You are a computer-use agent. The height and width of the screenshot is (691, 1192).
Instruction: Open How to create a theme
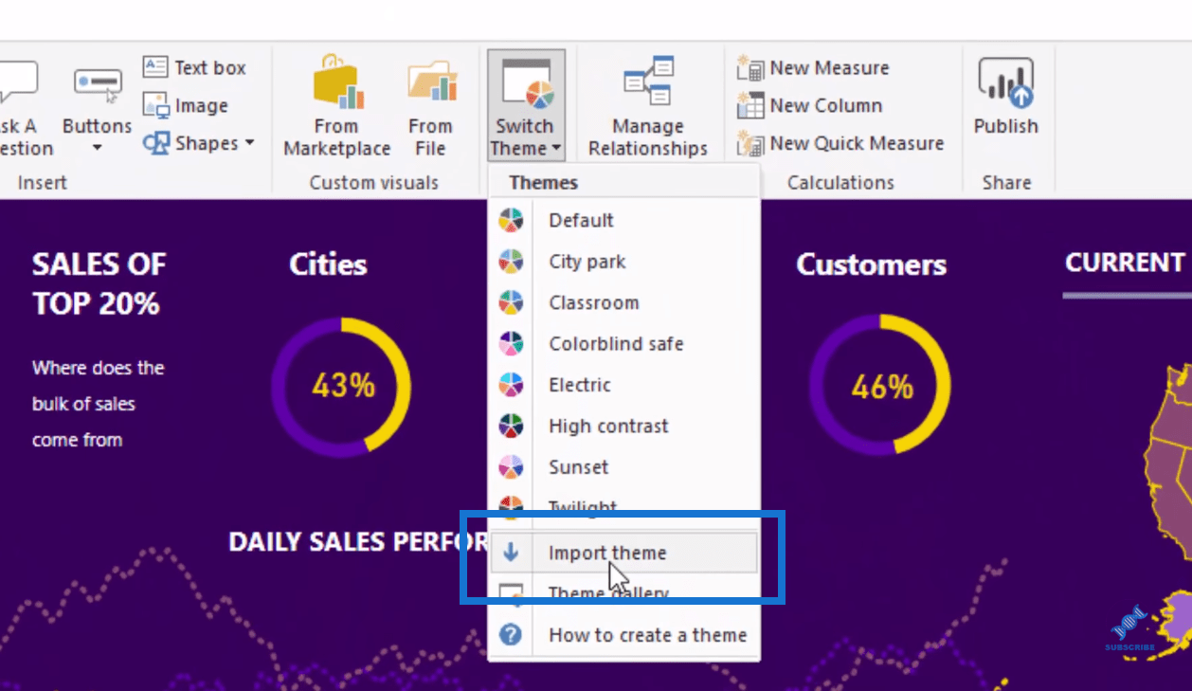coord(647,635)
